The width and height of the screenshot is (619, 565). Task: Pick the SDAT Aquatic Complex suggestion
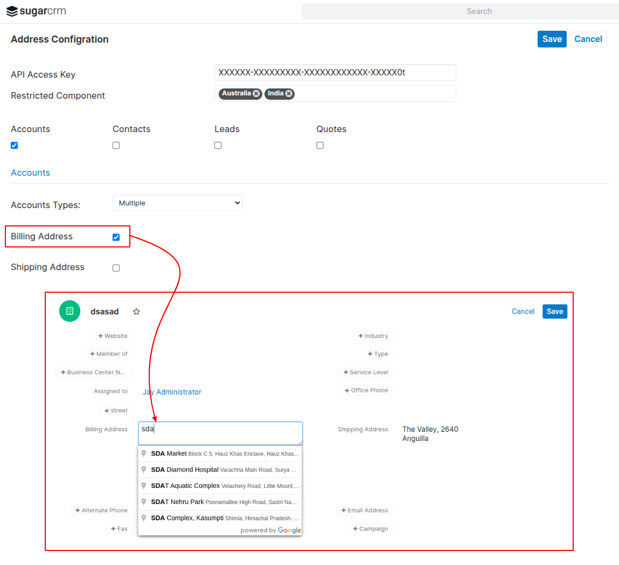coord(220,486)
